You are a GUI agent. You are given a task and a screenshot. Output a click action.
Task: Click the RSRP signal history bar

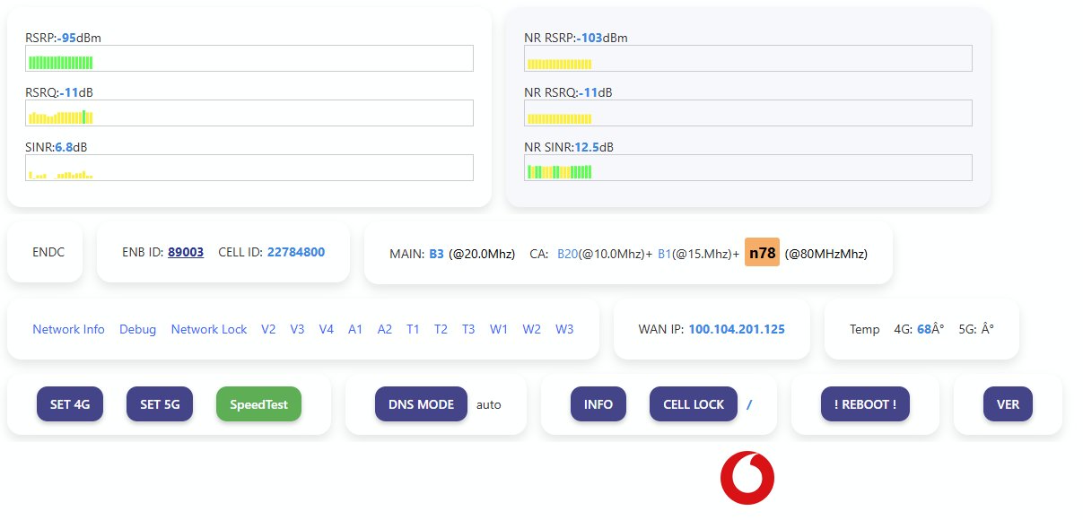[x=249, y=58]
